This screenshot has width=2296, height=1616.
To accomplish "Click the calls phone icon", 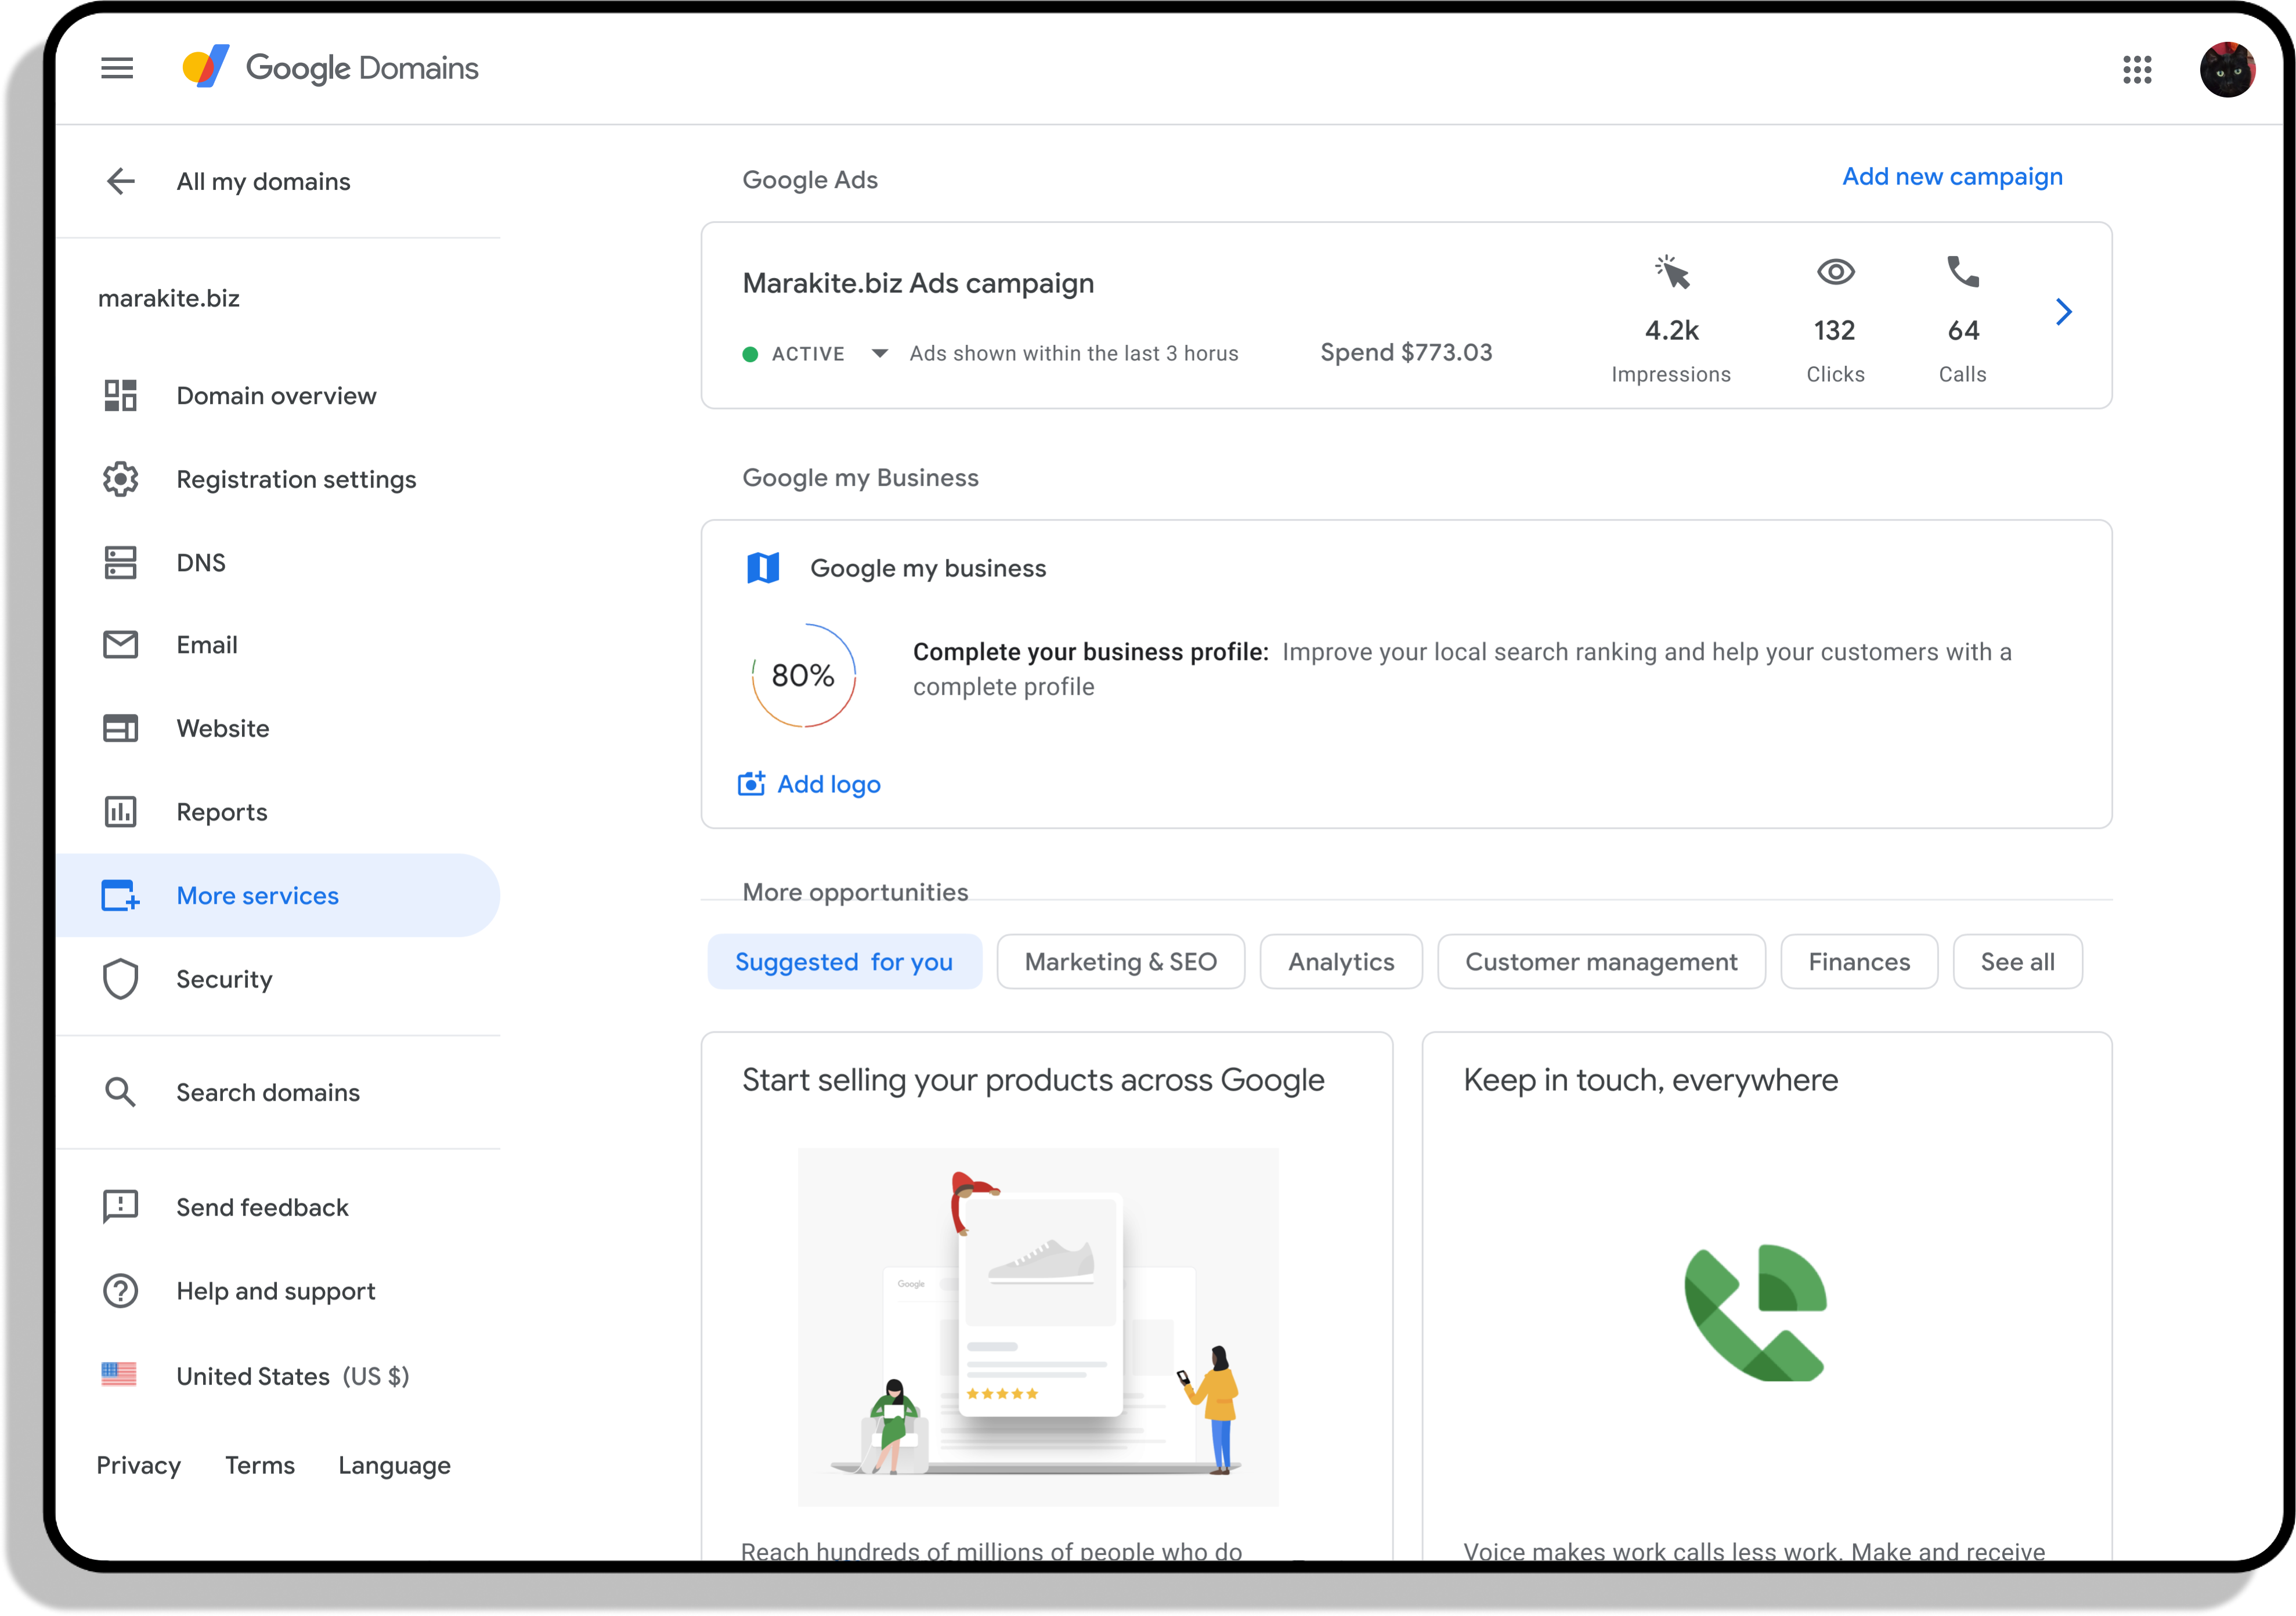I will 1962,271.
